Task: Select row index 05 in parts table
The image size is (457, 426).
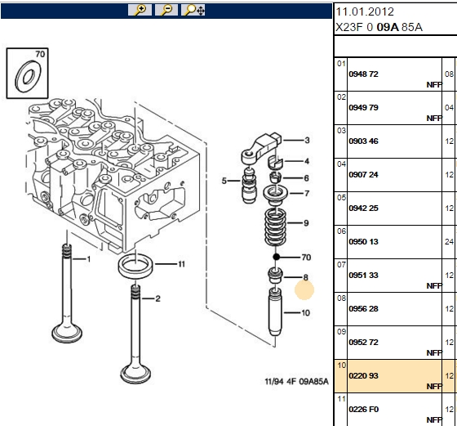Action: (x=341, y=198)
